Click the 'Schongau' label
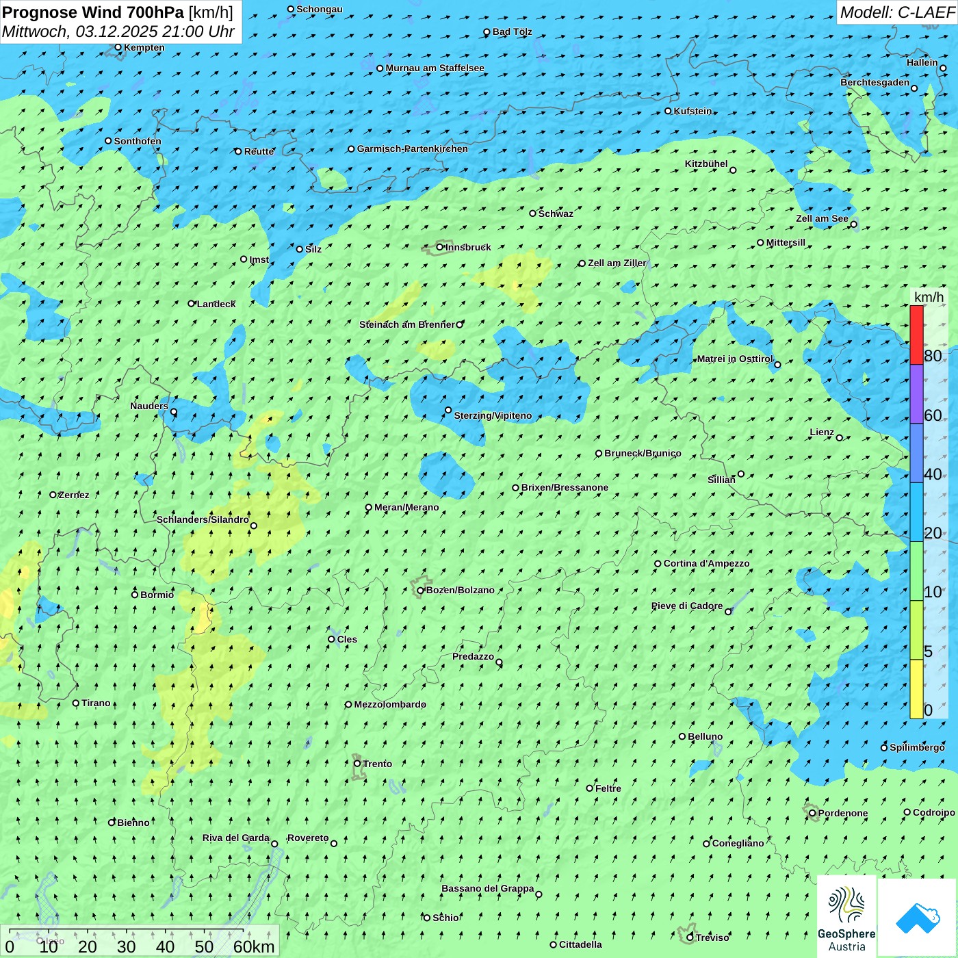The width and height of the screenshot is (958, 958). tap(319, 9)
